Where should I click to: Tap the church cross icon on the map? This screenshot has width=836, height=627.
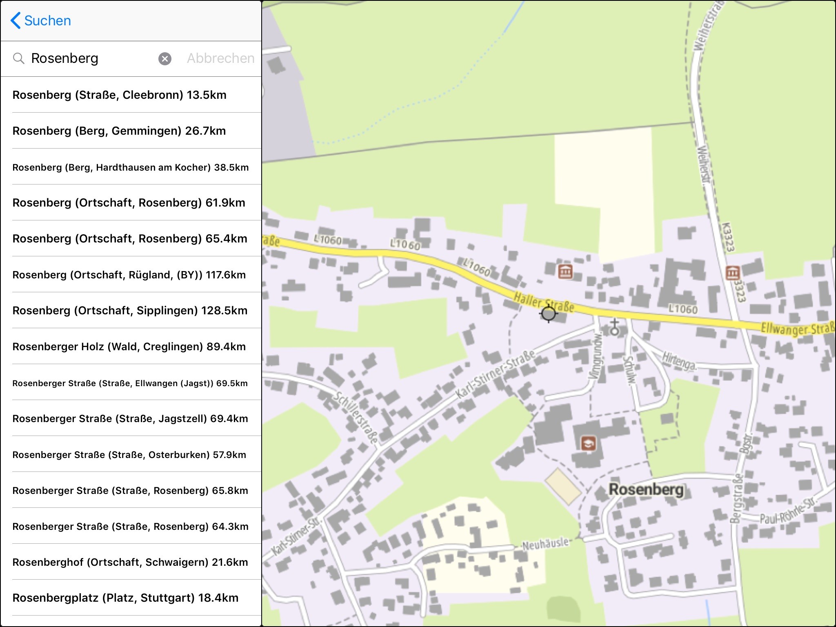[614, 327]
